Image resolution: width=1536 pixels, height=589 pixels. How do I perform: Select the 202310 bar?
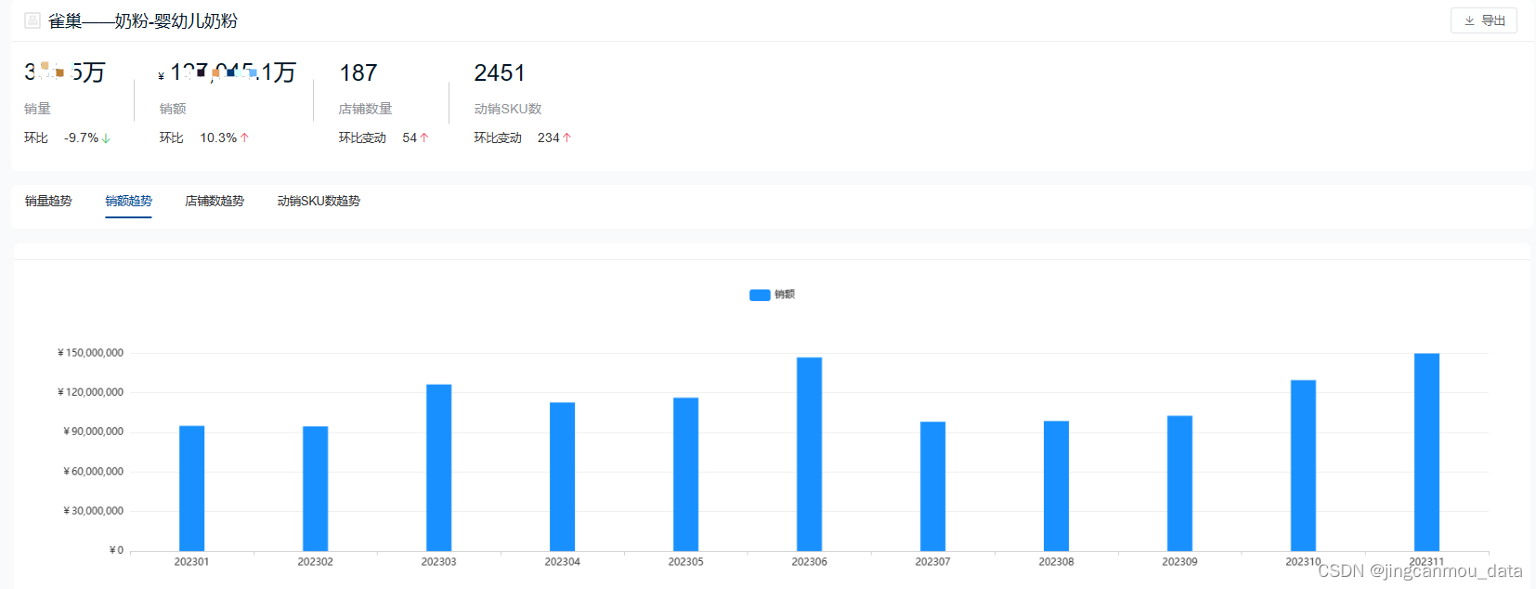1303,465
